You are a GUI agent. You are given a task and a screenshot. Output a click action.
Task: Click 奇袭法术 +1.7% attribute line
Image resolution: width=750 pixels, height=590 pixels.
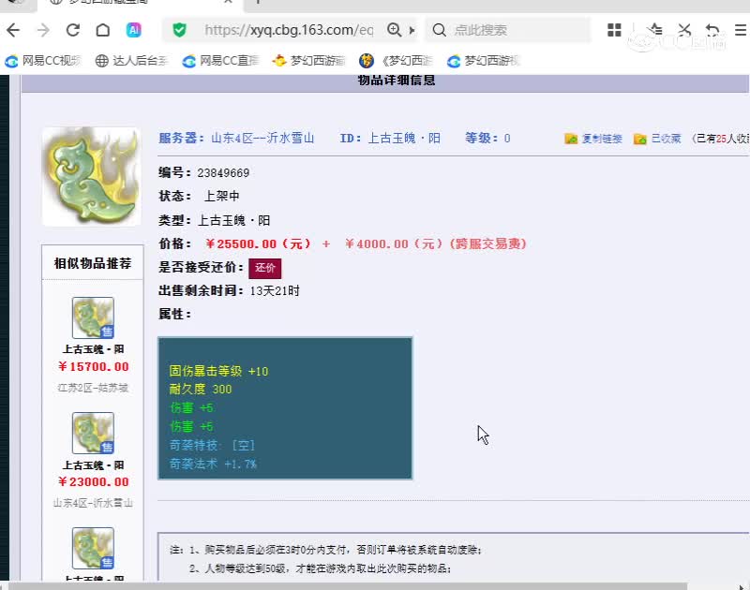214,464
